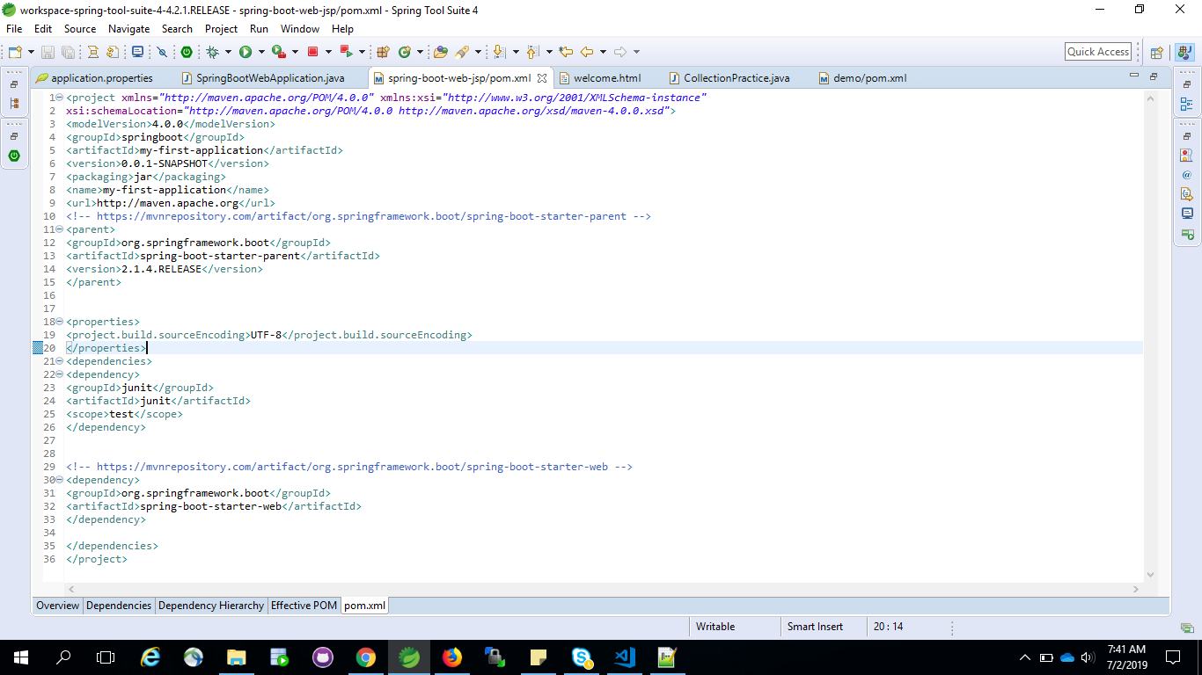The width and height of the screenshot is (1202, 675).
Task: Open the Run dropdown arrow next to Run icon
Action: [x=260, y=51]
